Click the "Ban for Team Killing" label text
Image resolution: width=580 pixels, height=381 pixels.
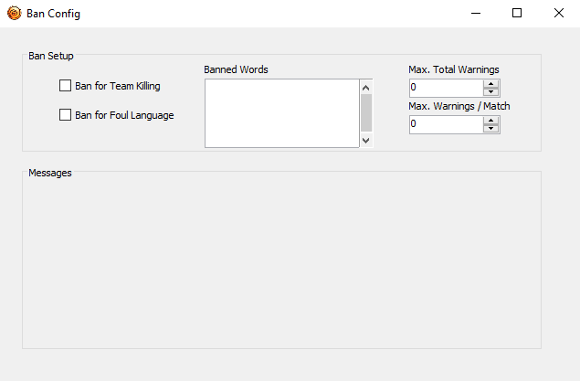coord(118,86)
